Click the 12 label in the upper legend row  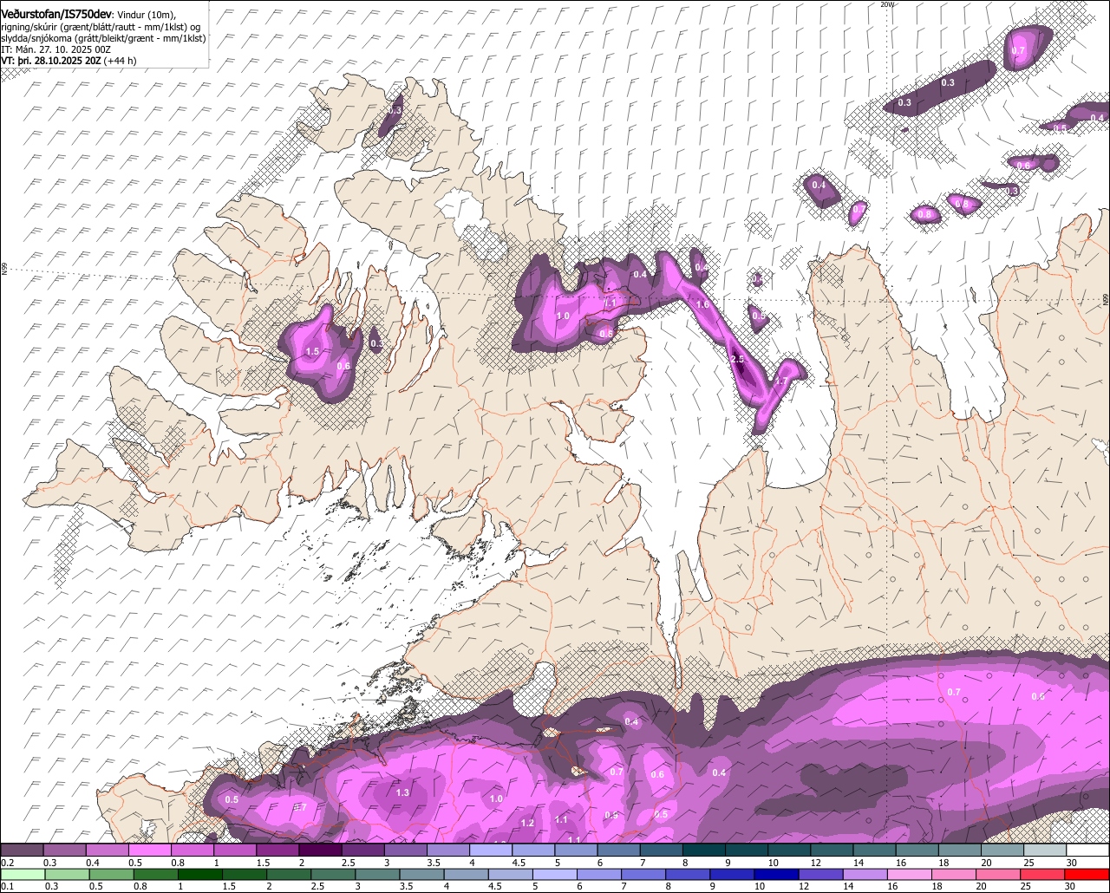click(x=815, y=864)
